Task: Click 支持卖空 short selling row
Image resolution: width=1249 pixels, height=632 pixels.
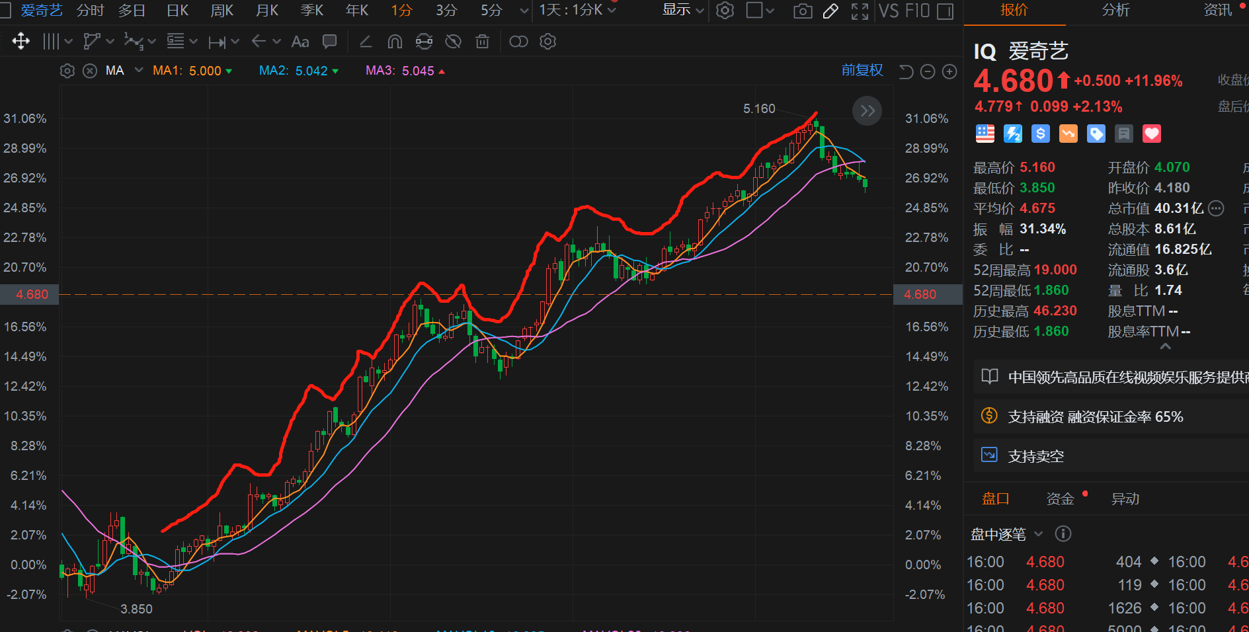Action: point(1111,456)
